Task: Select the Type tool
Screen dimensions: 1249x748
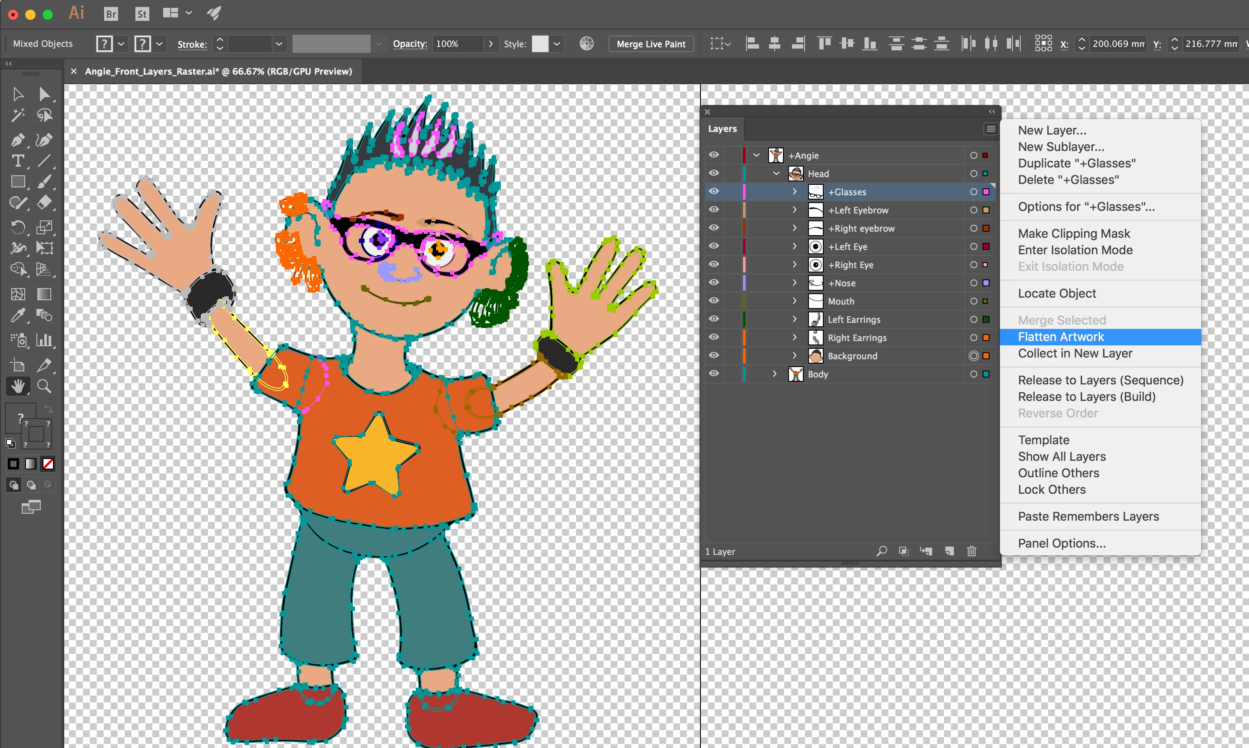Action: (18, 161)
